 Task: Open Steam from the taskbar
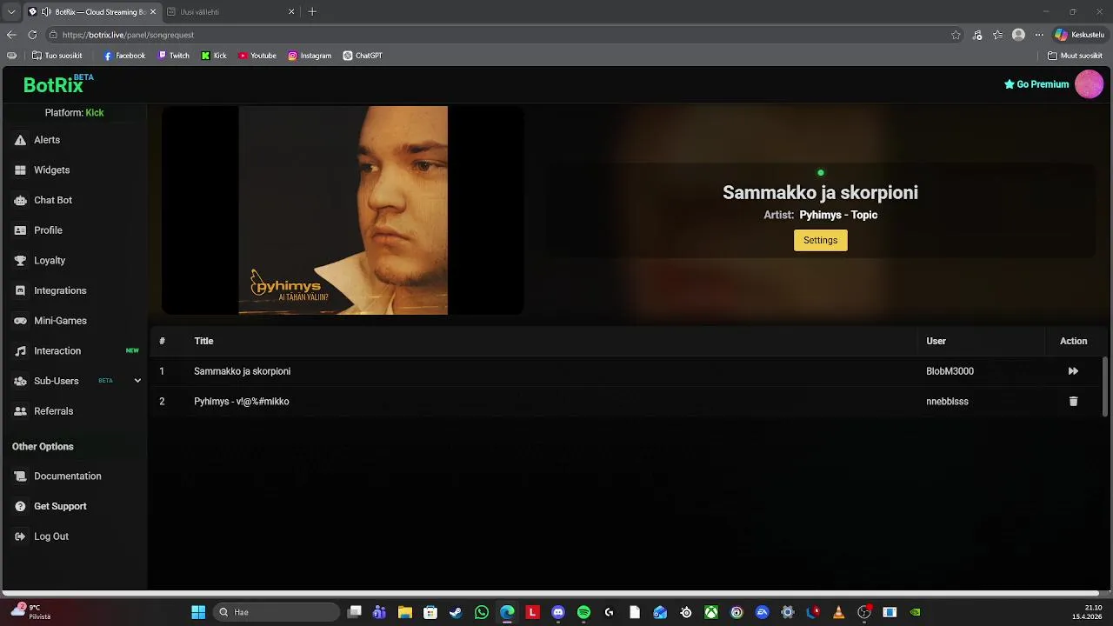[456, 612]
